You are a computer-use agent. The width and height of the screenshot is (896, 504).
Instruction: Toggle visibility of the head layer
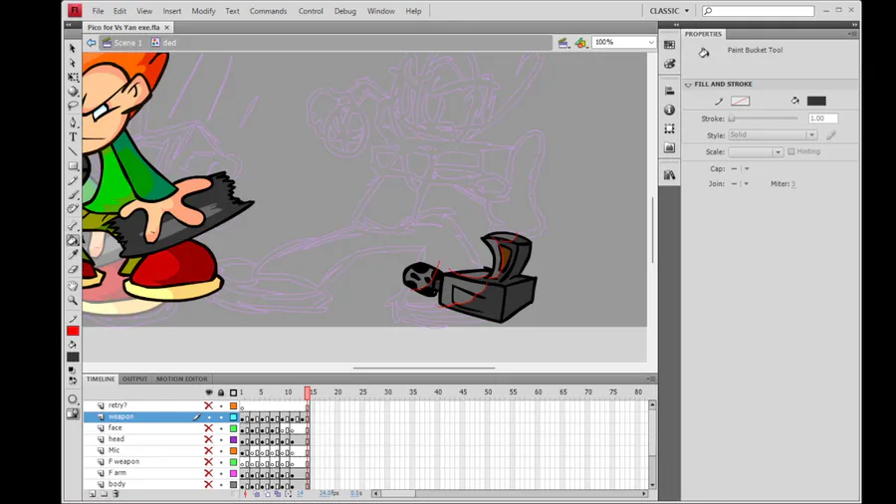pos(209,439)
